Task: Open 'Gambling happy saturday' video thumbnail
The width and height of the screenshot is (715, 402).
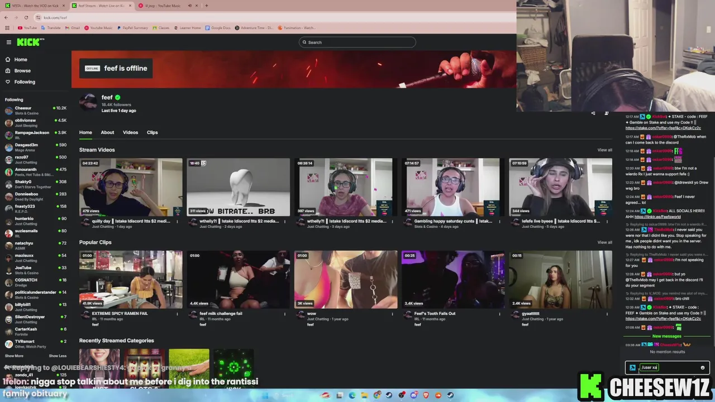Action: (x=453, y=187)
